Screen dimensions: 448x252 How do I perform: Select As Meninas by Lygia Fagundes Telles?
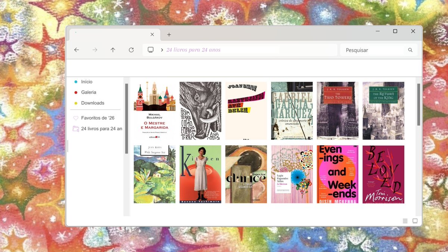click(x=292, y=174)
